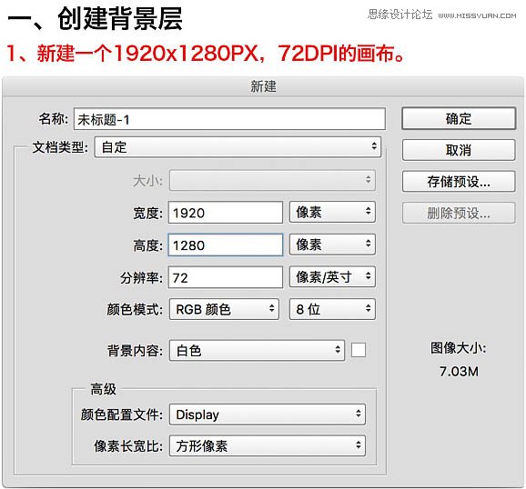Open the 文档类型 dropdown showing 自定

(238, 147)
